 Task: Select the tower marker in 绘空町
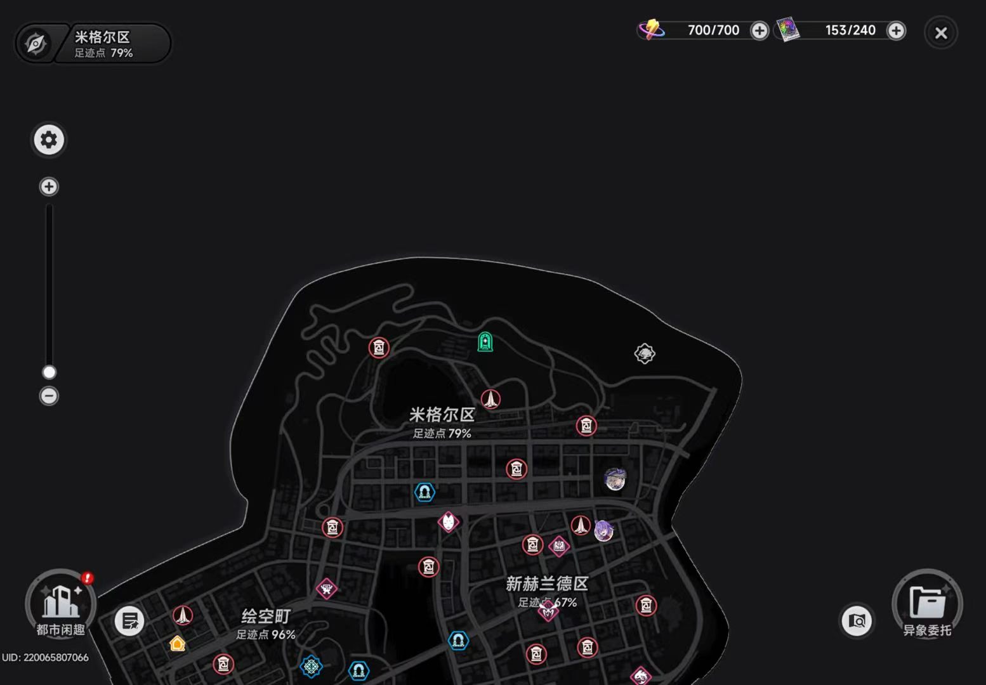point(183,615)
